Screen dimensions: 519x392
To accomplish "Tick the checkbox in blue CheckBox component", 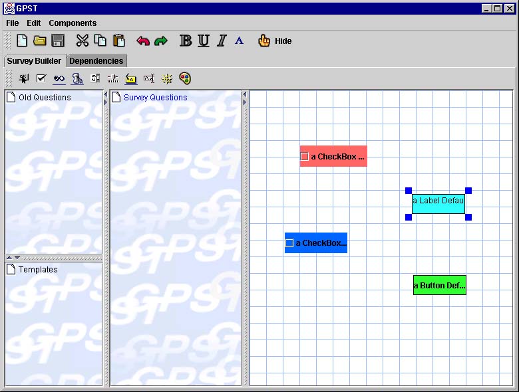I will click(x=289, y=243).
